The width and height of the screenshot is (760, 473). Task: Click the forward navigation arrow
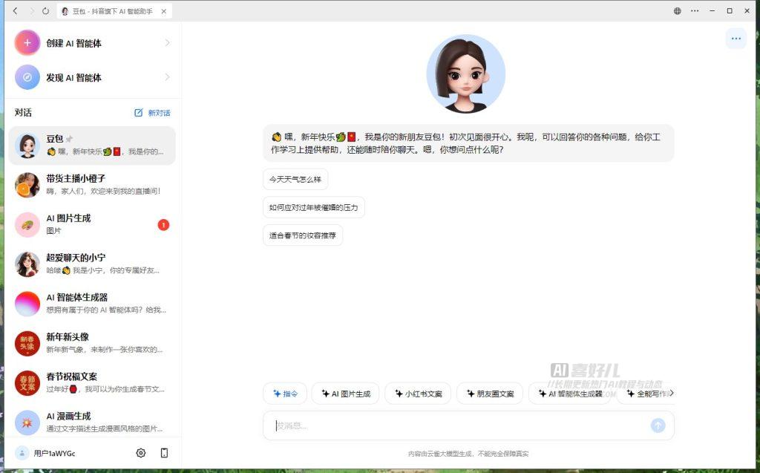tap(31, 10)
